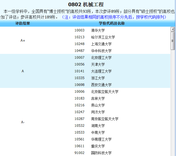
Task: Click the 国防科技大学 entry
Action: [x=101, y=153]
